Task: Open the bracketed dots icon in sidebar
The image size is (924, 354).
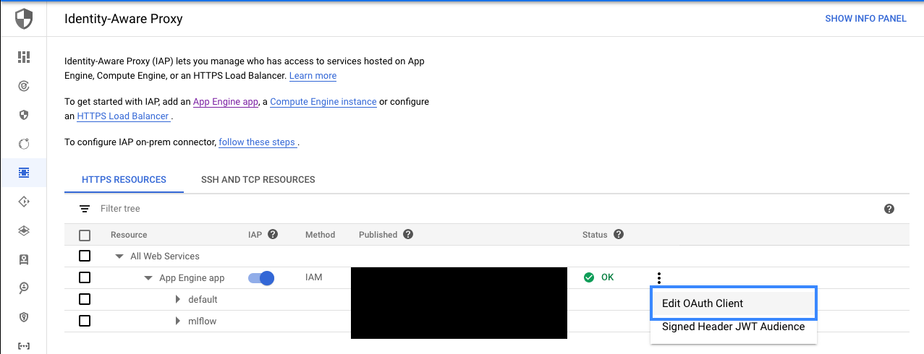Action: pyautogui.click(x=24, y=346)
